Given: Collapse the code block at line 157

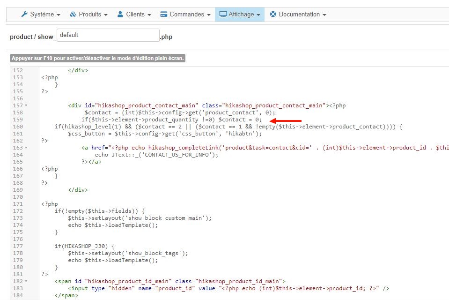Looking at the screenshot, I should [26, 106].
